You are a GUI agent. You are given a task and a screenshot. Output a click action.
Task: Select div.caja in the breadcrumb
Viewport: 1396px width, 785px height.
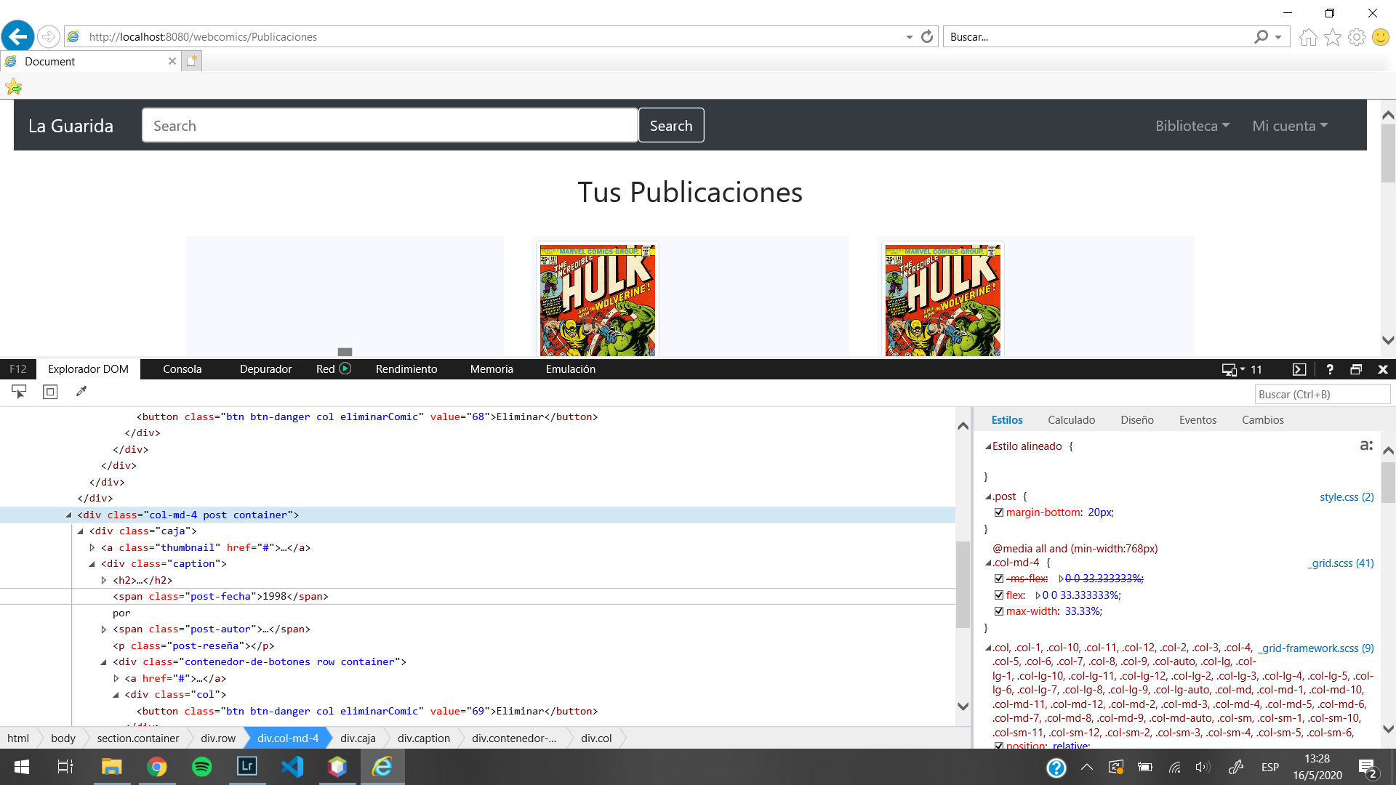click(358, 738)
